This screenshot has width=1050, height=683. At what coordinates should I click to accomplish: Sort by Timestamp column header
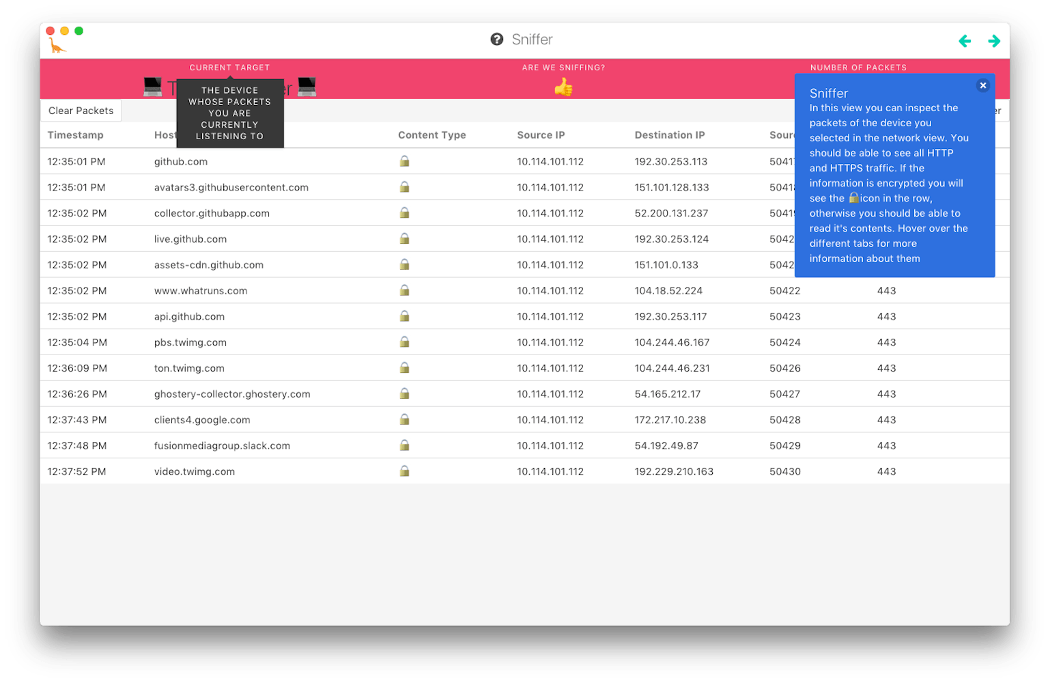[x=76, y=135]
